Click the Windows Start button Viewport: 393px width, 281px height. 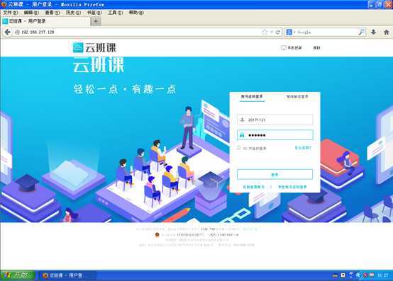coord(17,275)
